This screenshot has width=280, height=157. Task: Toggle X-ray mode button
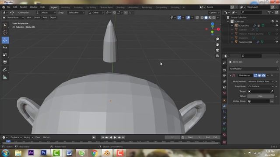click(197, 17)
